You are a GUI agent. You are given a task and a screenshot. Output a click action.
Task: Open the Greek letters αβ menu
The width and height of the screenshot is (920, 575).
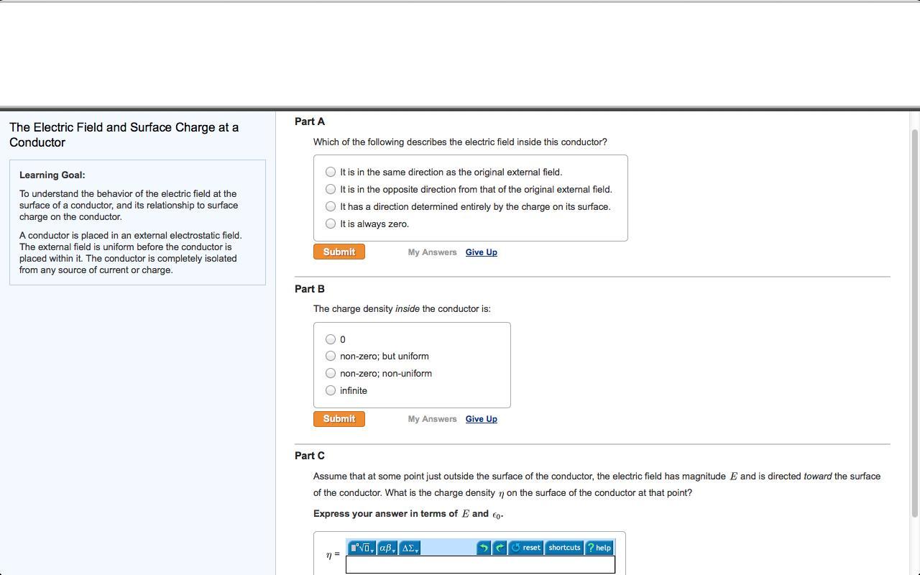pyautogui.click(x=387, y=548)
